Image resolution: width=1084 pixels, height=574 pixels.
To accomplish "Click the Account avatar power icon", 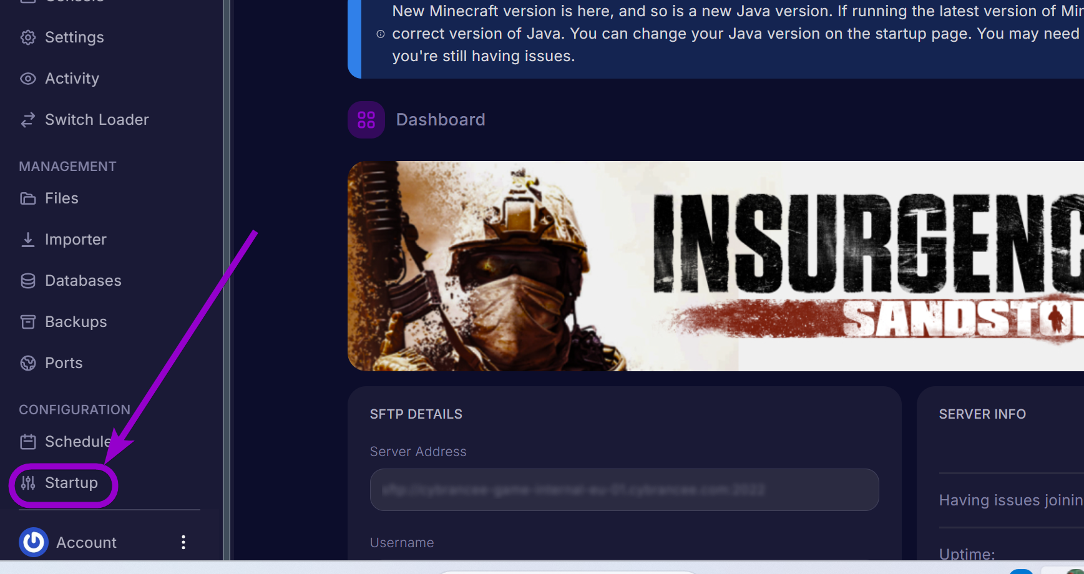I will pyautogui.click(x=34, y=542).
